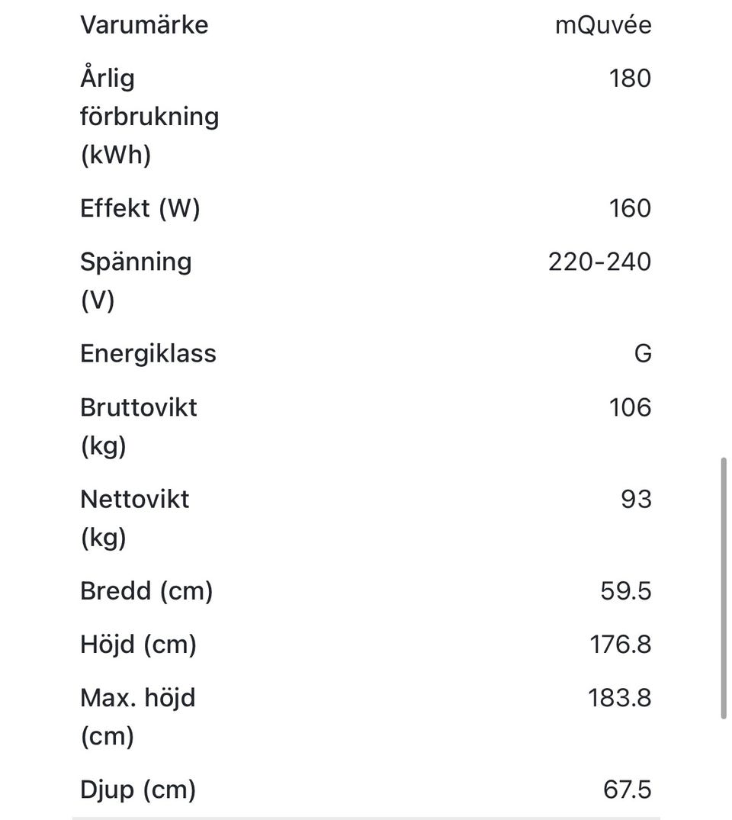Click the Effekt (W) label
The height and width of the screenshot is (820, 732).
pyautogui.click(x=140, y=208)
